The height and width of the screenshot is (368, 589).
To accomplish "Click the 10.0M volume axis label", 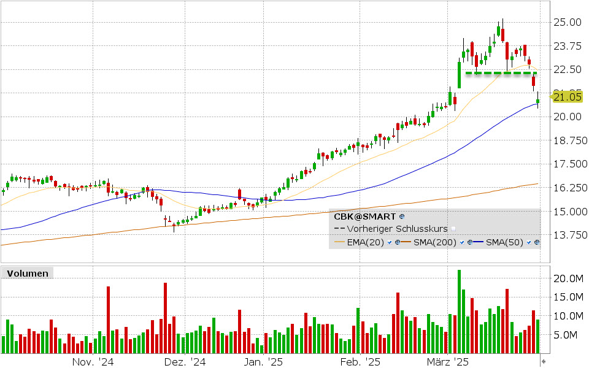I will coord(568,316).
